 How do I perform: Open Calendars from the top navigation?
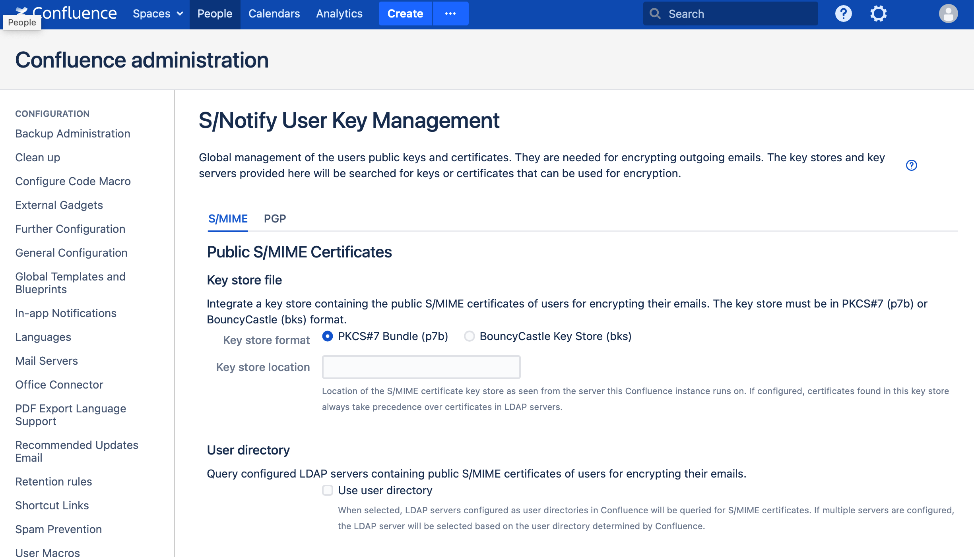tap(274, 14)
